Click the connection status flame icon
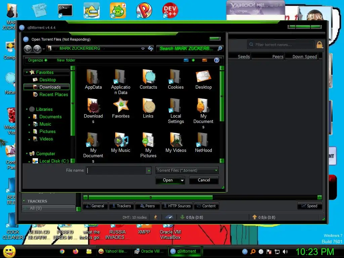Screen dimensions: 344x258 pos(156,217)
